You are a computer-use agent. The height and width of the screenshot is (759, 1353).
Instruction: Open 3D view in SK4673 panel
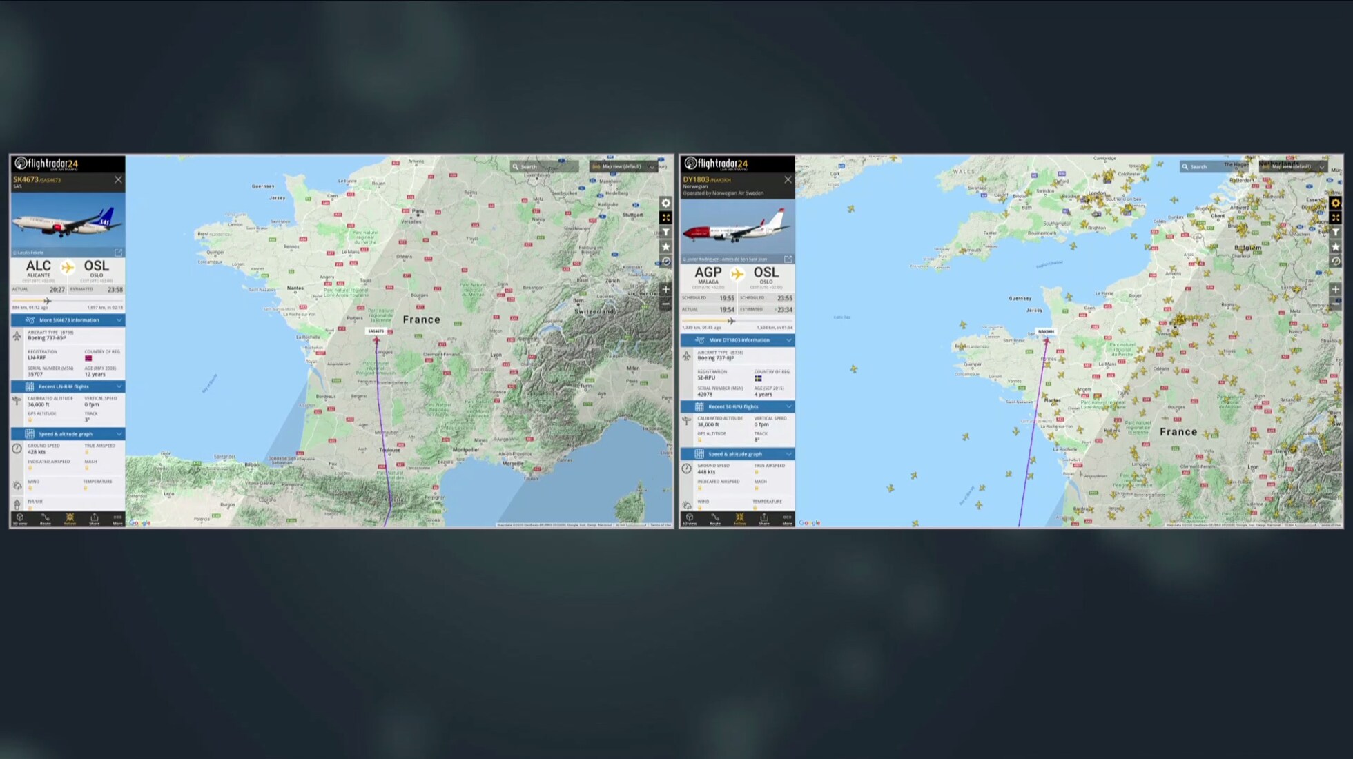coord(20,520)
